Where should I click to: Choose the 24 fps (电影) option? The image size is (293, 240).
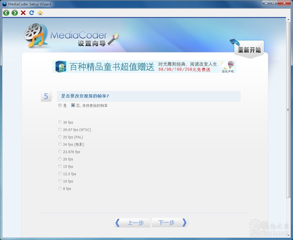(x=60, y=144)
